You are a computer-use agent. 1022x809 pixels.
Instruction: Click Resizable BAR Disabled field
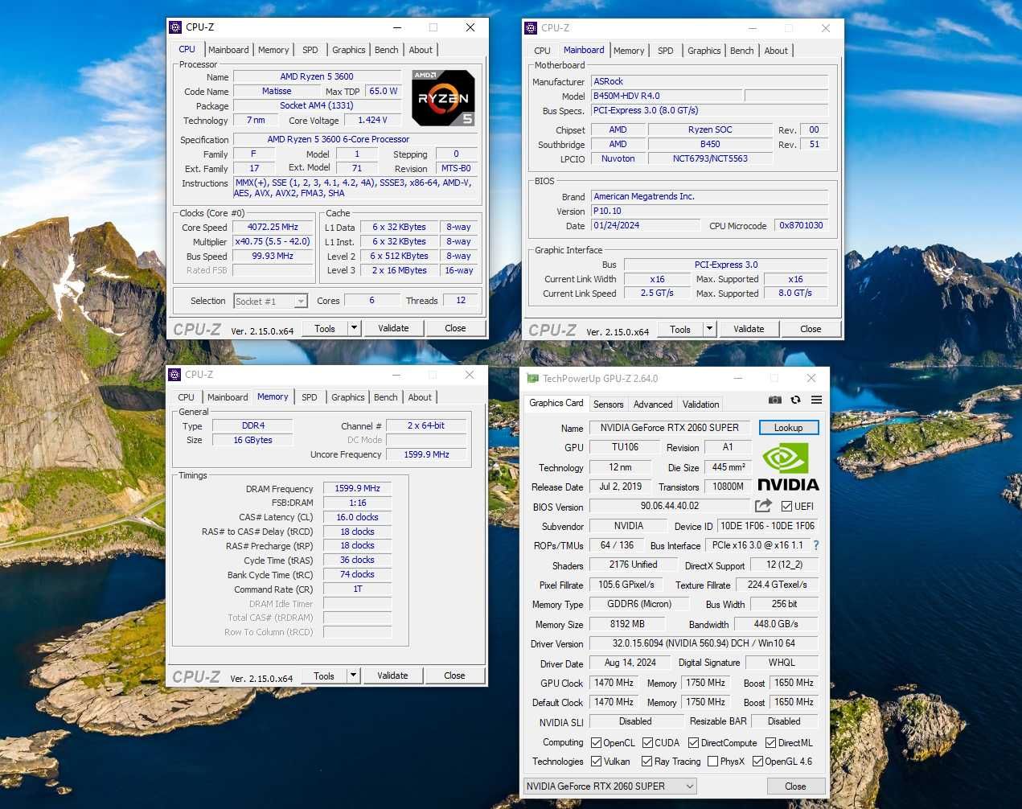tap(784, 721)
